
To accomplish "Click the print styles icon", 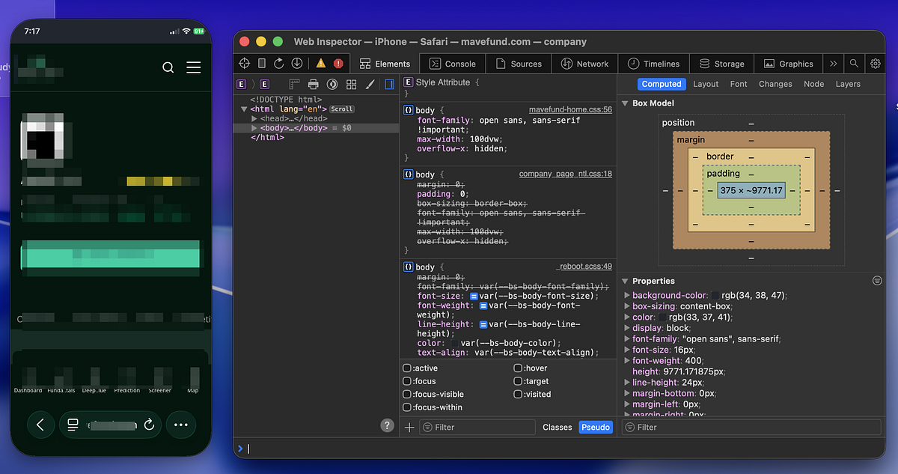I will click(314, 85).
